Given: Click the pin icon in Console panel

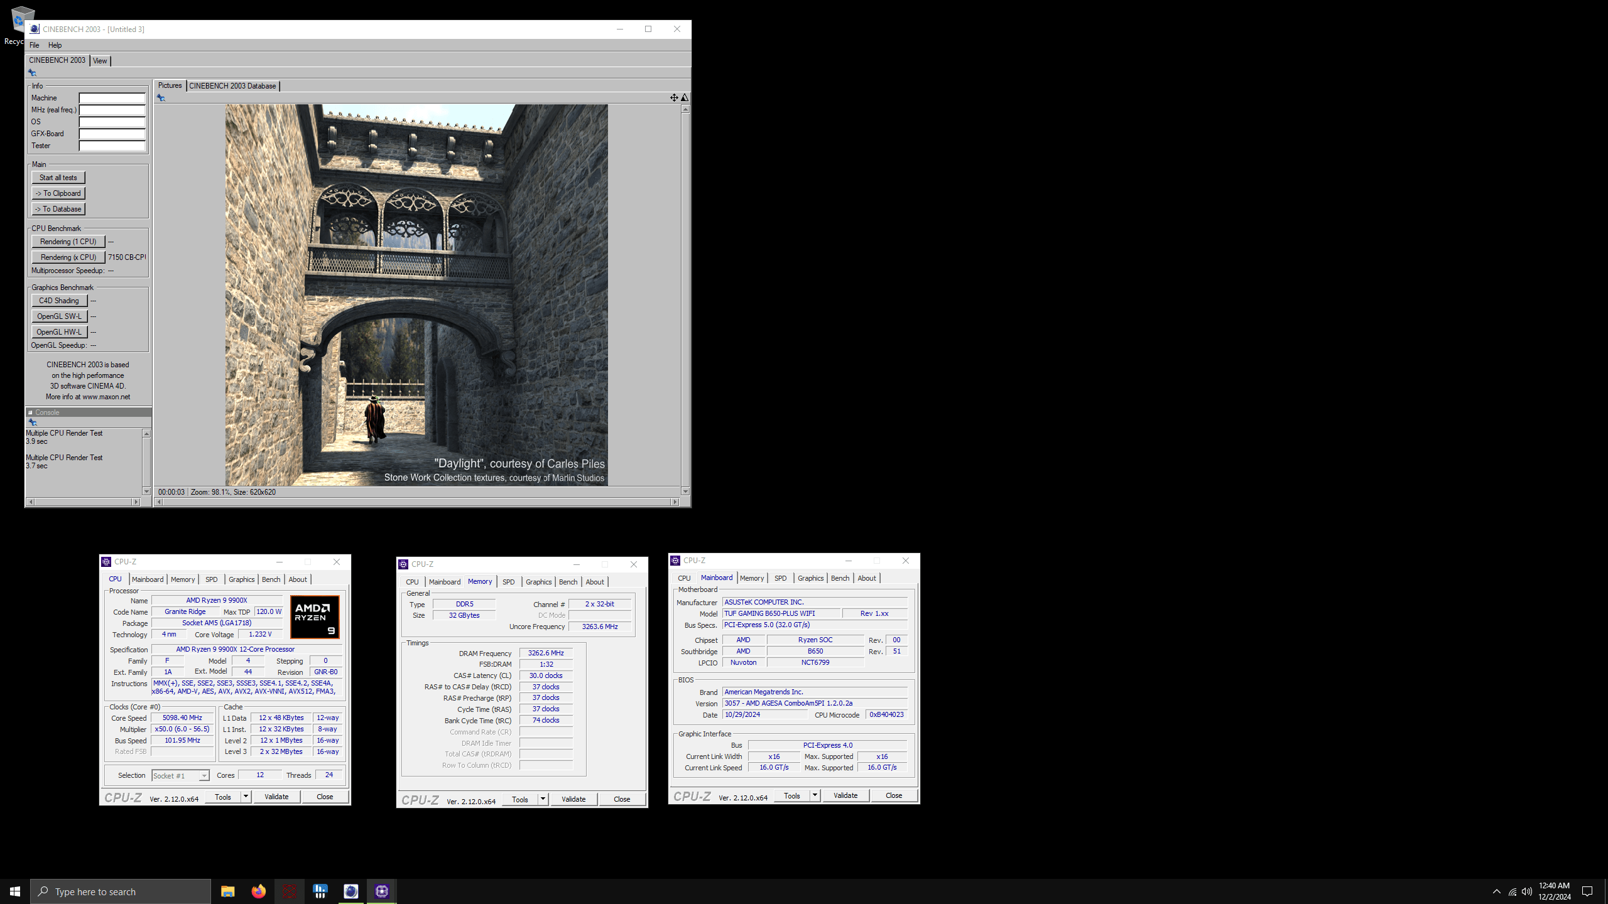Looking at the screenshot, I should 33,422.
